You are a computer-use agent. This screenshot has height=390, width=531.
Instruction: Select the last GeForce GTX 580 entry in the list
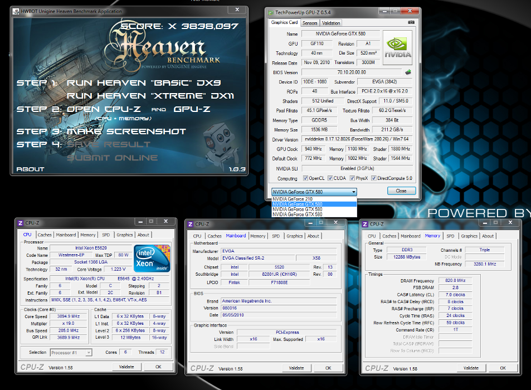coord(314,214)
